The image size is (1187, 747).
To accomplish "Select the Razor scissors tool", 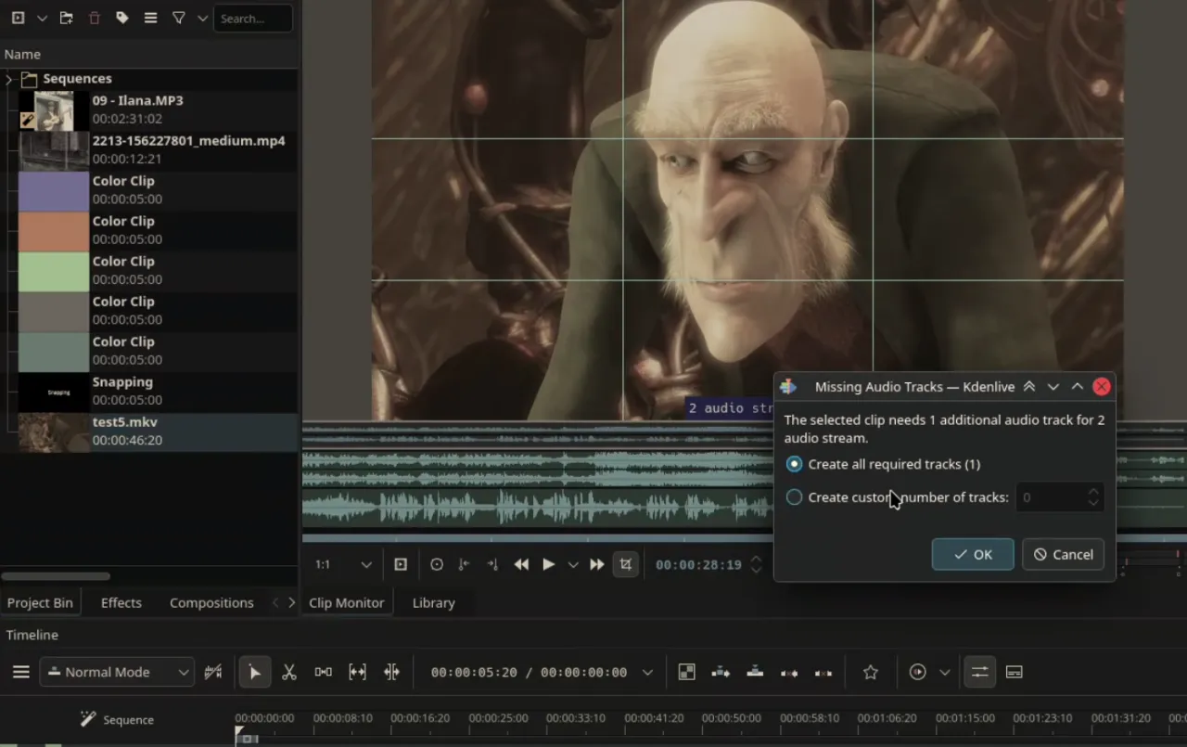I will click(289, 672).
